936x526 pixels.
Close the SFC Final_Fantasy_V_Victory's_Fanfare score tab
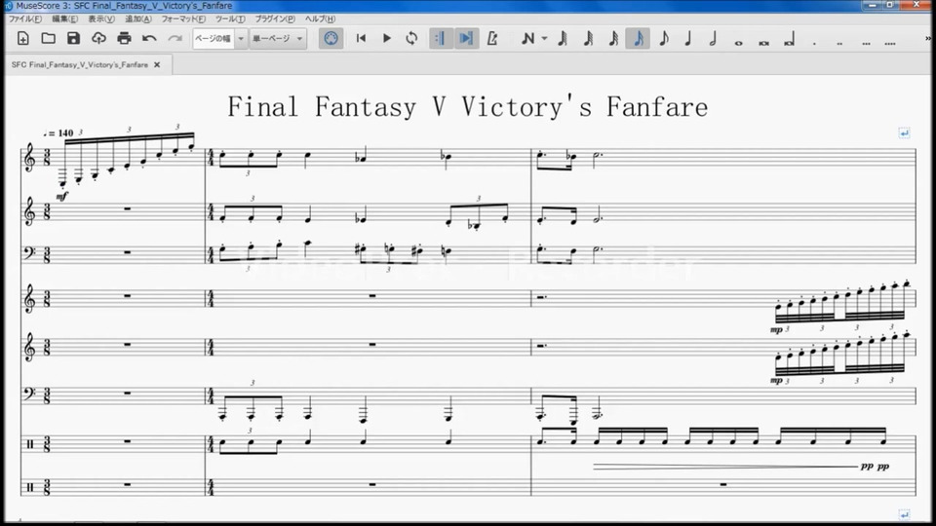coord(157,65)
